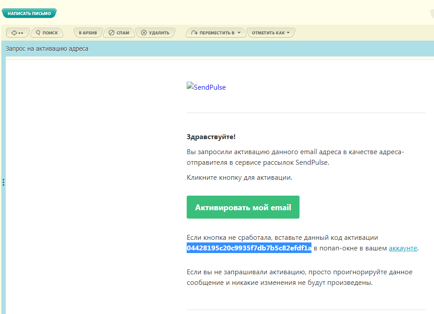Click the circled-X Удалить icon

144,33
